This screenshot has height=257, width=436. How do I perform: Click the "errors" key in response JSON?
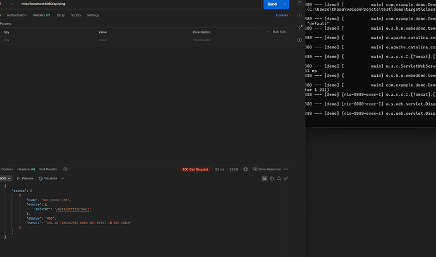[x=19, y=191]
